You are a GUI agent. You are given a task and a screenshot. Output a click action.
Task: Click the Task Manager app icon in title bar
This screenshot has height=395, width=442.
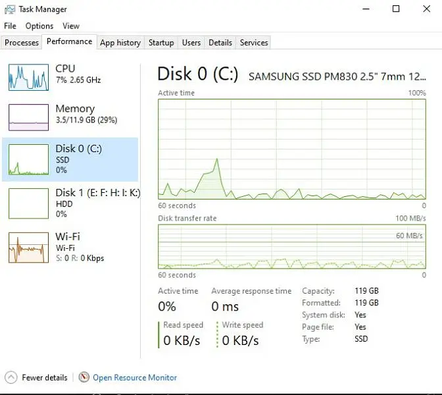click(x=9, y=9)
